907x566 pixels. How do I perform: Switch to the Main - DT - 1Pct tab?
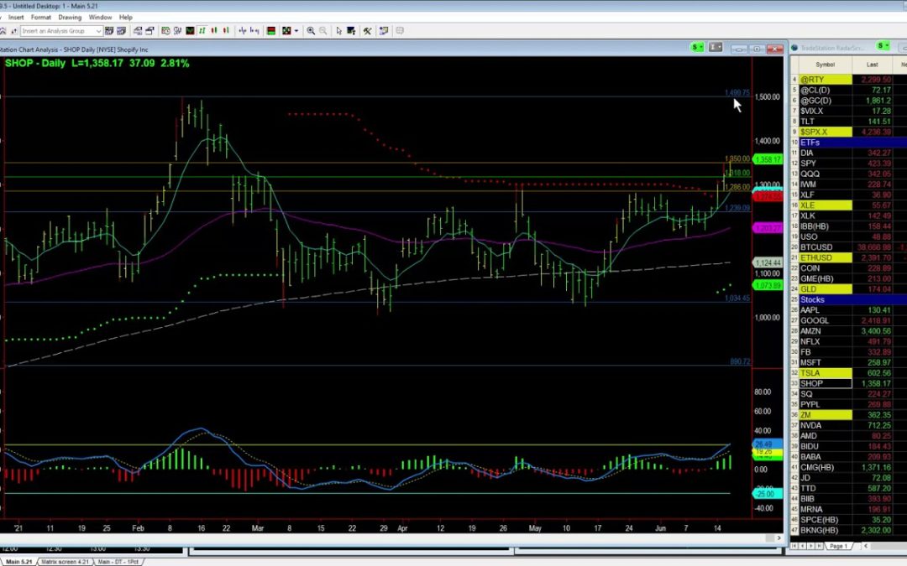(x=118, y=561)
